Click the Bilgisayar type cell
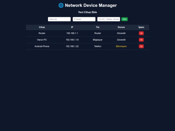The image size is (175, 131). pos(98,40)
